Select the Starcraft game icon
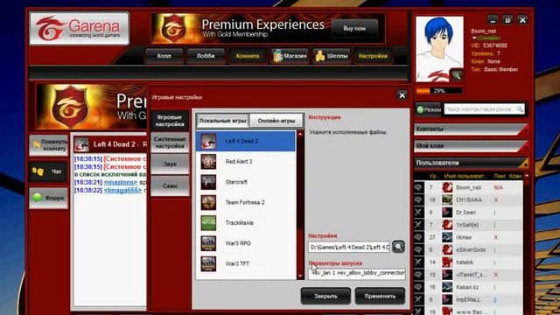Image resolution: width=560 pixels, height=315 pixels. tap(208, 182)
